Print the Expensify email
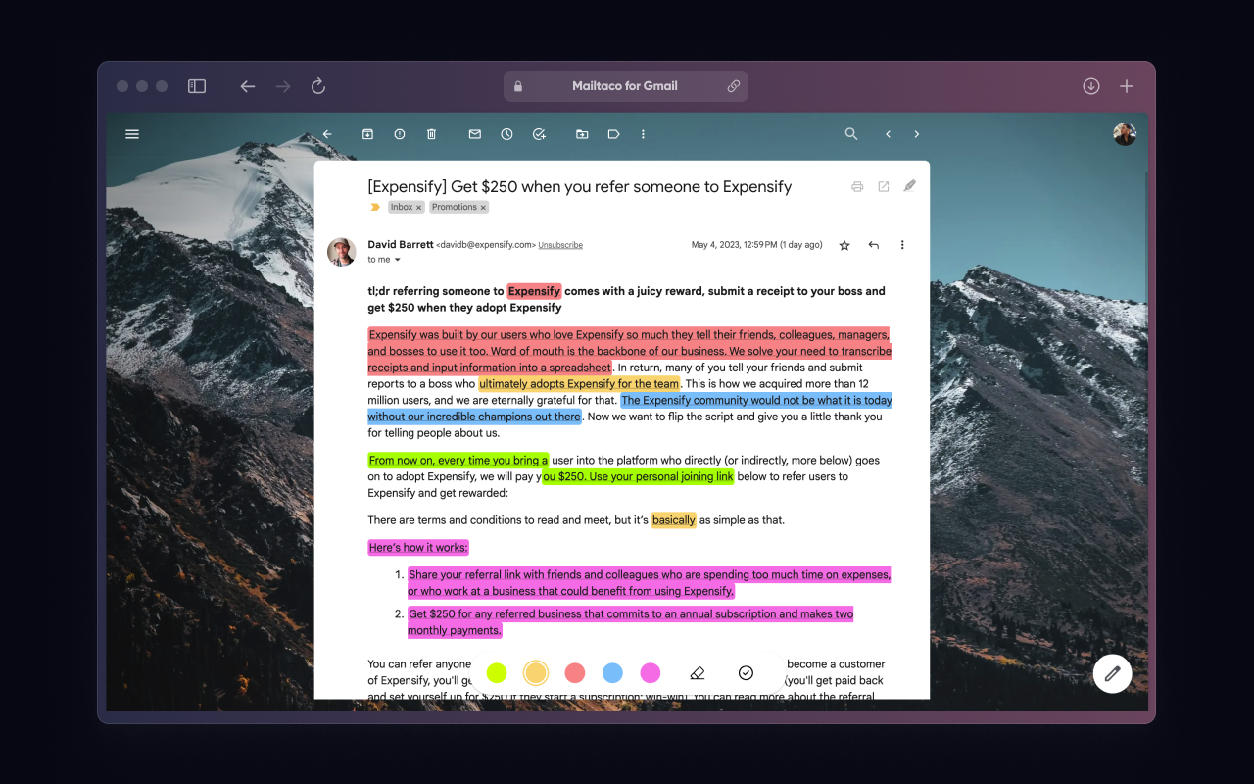The height and width of the screenshot is (784, 1254). click(857, 186)
